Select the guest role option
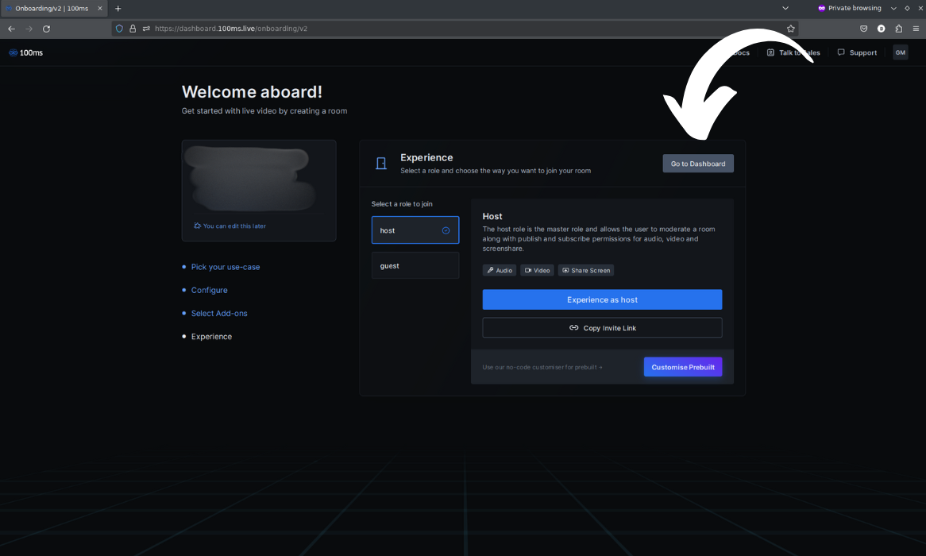This screenshot has height=556, width=926. click(415, 266)
